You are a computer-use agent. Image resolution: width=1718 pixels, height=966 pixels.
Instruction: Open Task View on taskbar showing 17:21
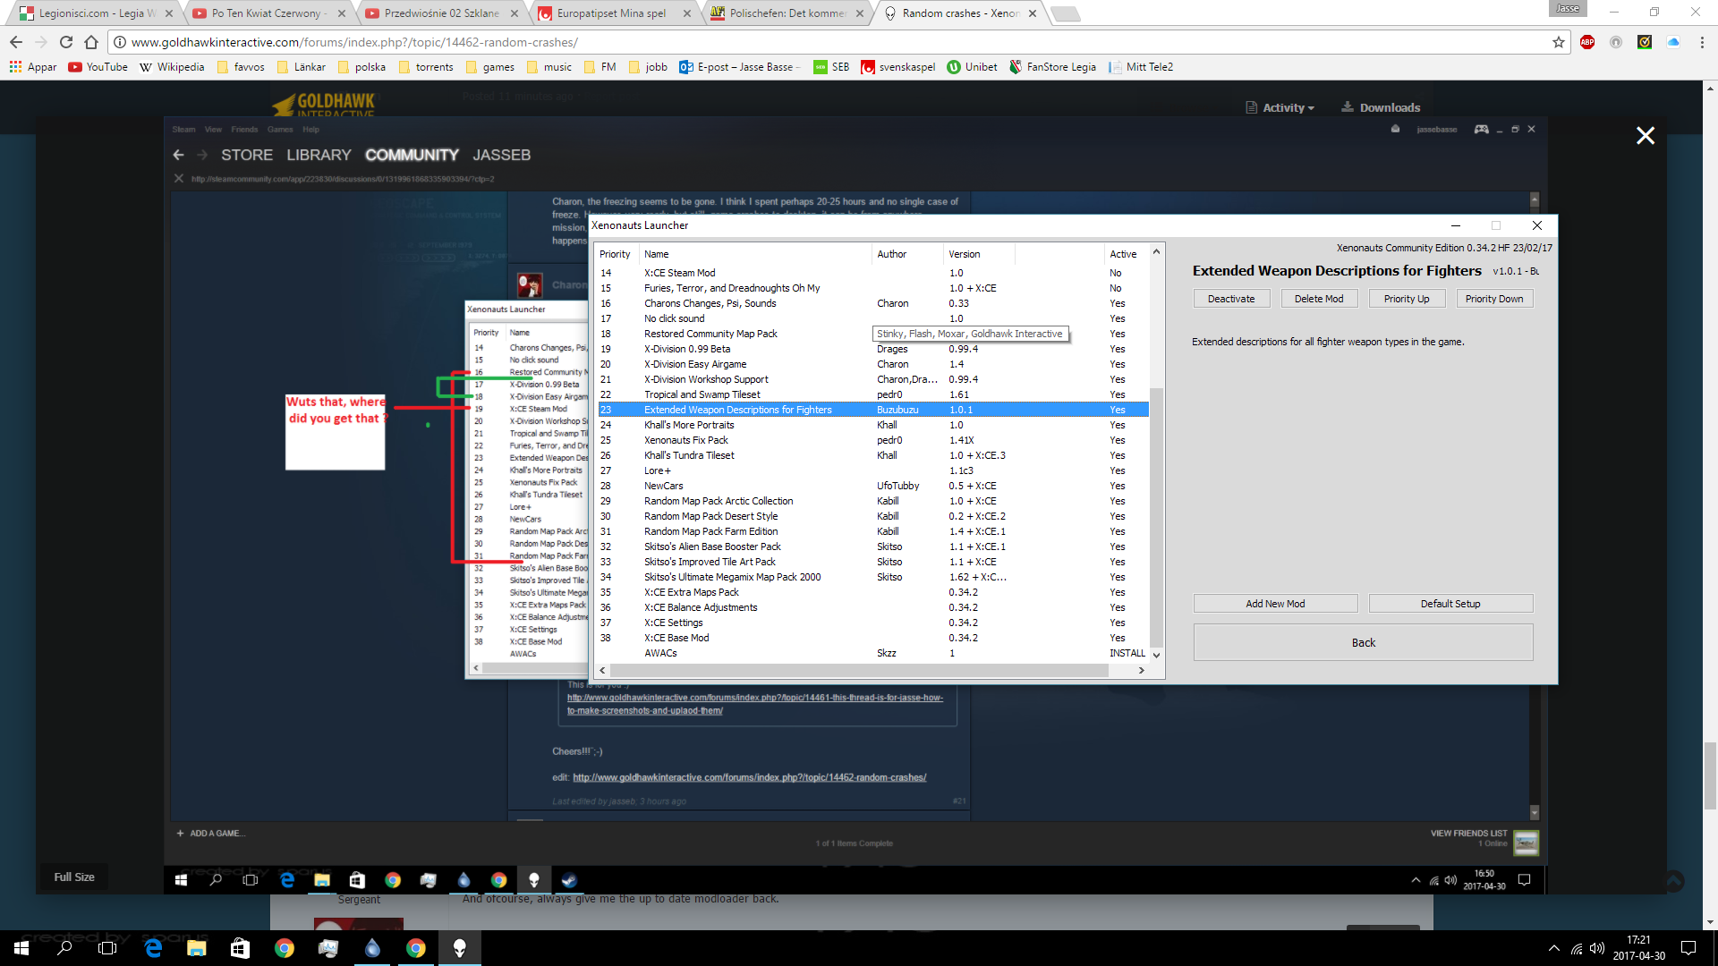coord(107,948)
